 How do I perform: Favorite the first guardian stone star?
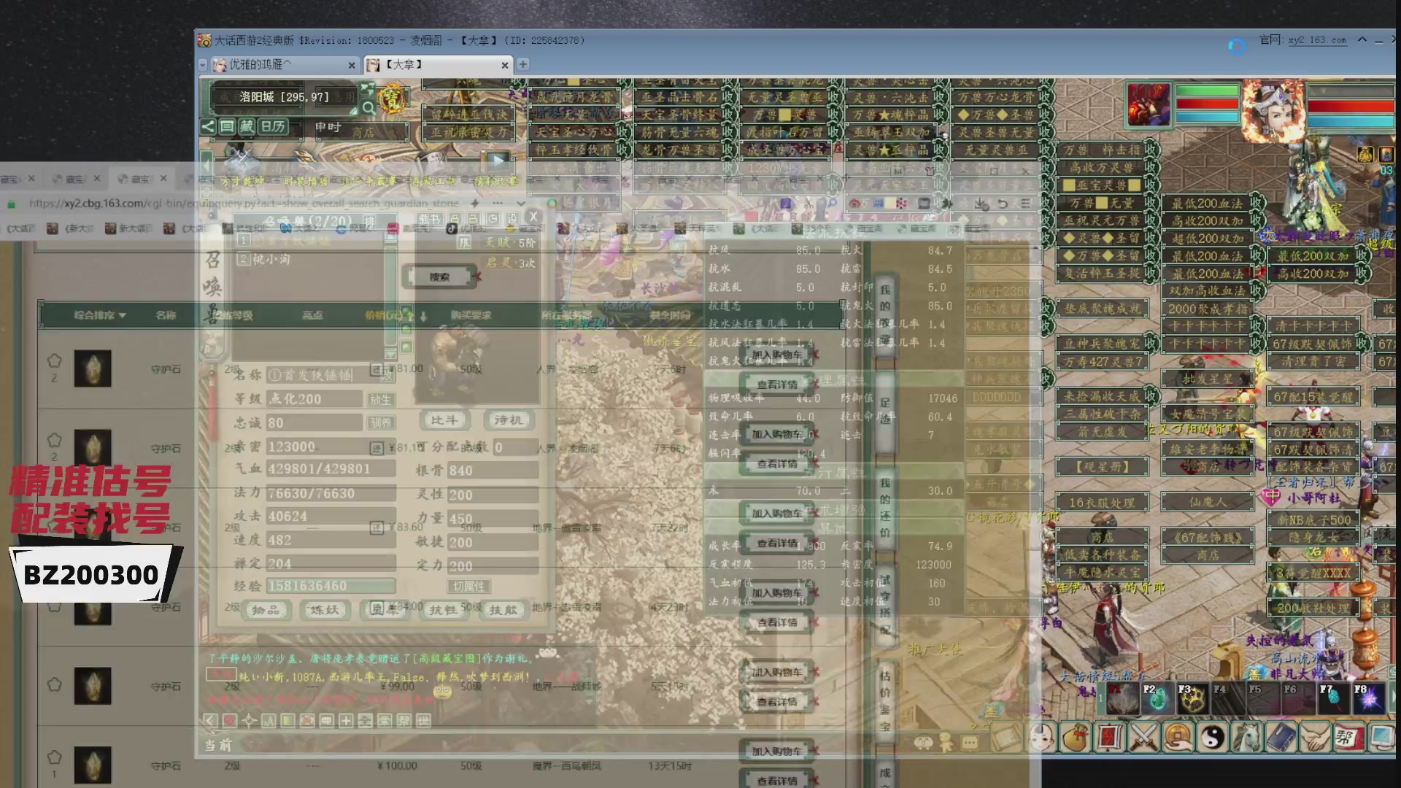click(x=54, y=360)
